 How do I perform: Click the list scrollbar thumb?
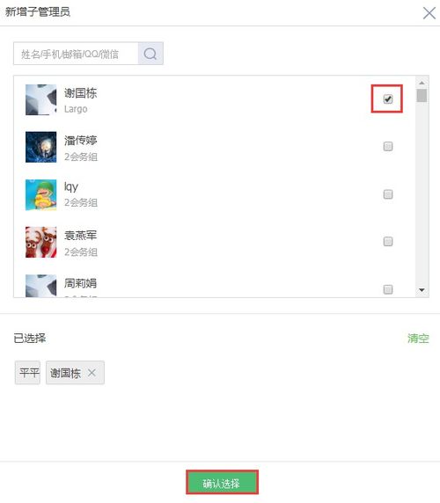[x=422, y=96]
